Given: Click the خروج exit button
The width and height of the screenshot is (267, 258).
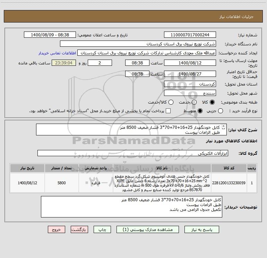Looking at the screenshot, I should click(57, 230).
